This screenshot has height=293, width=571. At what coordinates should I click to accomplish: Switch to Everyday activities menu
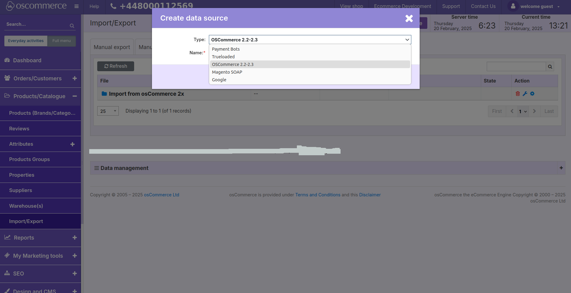click(26, 41)
